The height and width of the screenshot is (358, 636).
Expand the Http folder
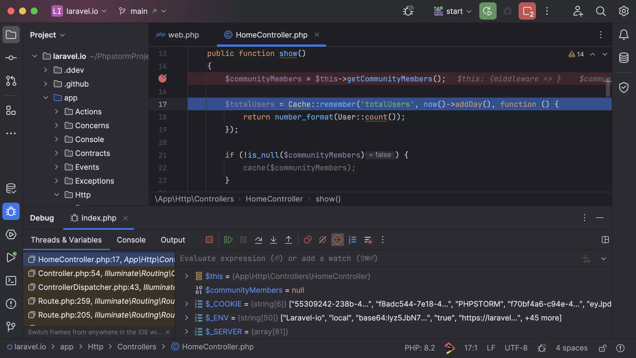(57, 195)
